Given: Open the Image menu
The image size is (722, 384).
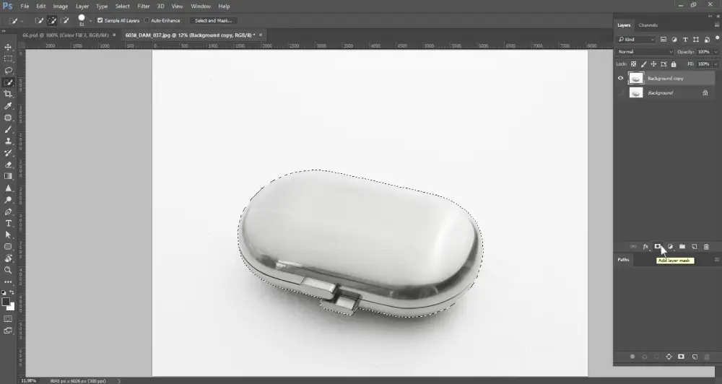Looking at the screenshot, I should point(61,6).
